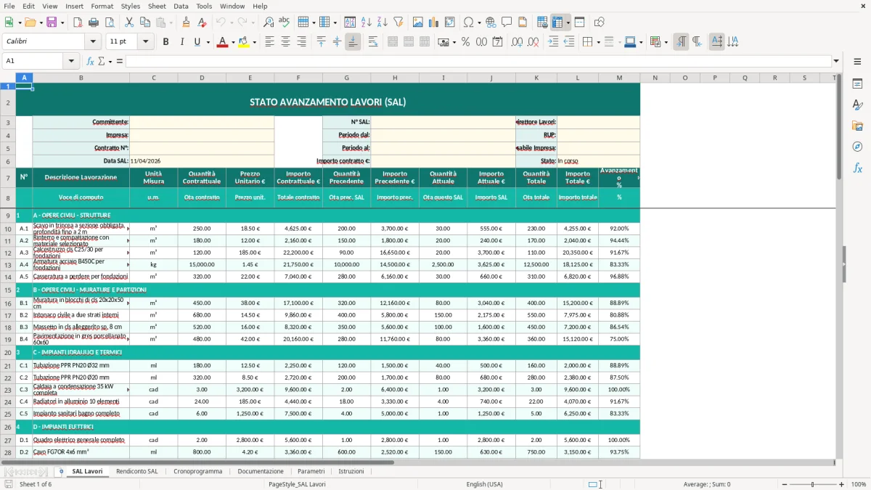Image resolution: width=871 pixels, height=490 pixels.
Task: Open the Data menu
Action: click(181, 6)
